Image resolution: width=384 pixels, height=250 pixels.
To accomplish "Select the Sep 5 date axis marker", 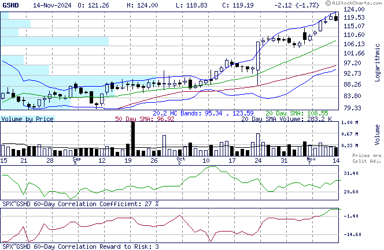I will pyautogui.click(x=77, y=161).
